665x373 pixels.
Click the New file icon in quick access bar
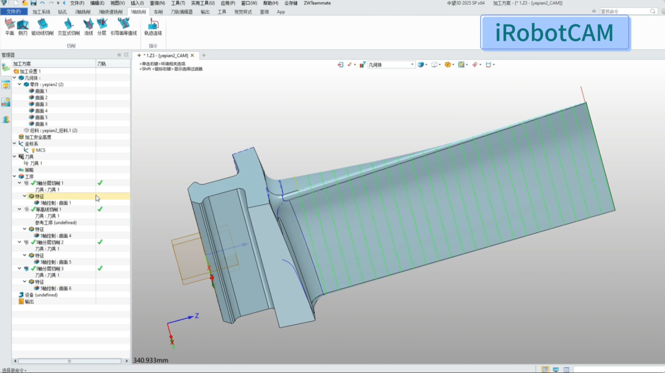(16, 3)
